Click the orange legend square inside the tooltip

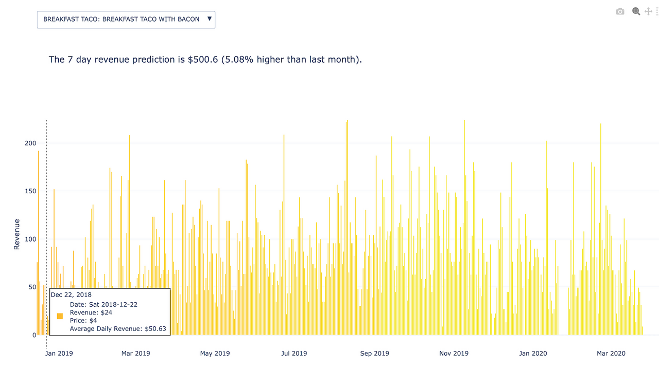click(59, 316)
